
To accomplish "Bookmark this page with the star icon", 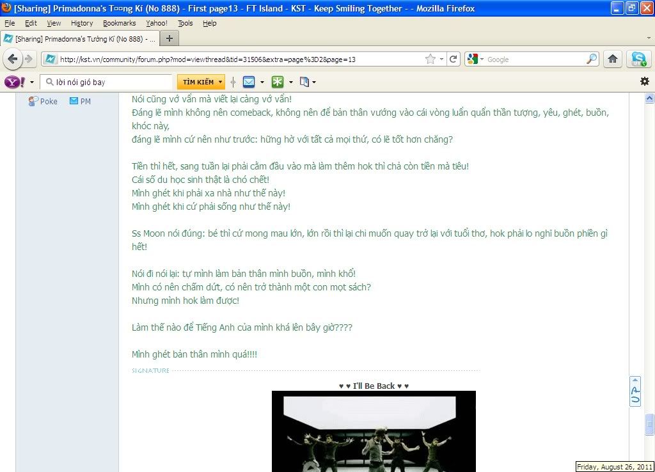I will (x=430, y=59).
